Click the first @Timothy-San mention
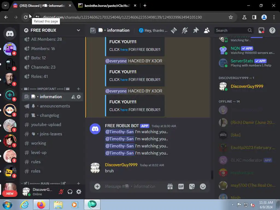The image size is (280, 210). [119, 132]
